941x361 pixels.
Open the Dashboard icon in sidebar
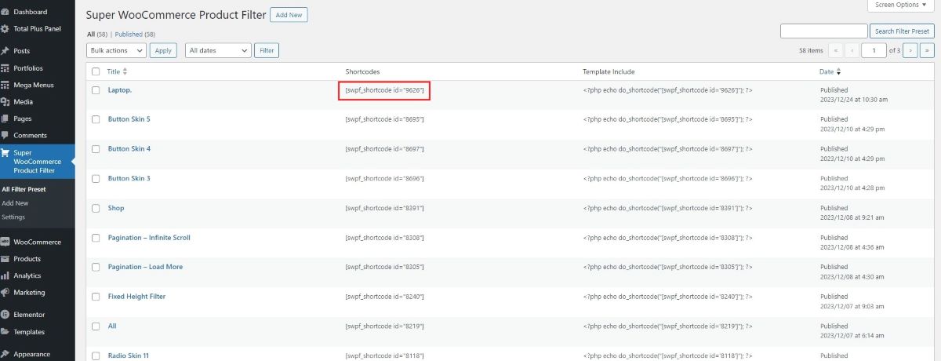5,12
